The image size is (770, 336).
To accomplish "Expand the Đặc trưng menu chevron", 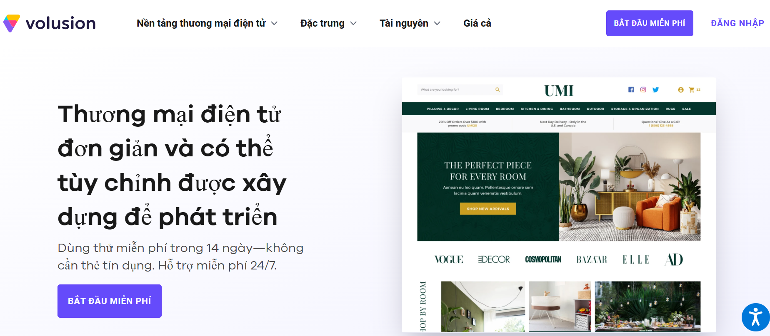I will coord(353,23).
